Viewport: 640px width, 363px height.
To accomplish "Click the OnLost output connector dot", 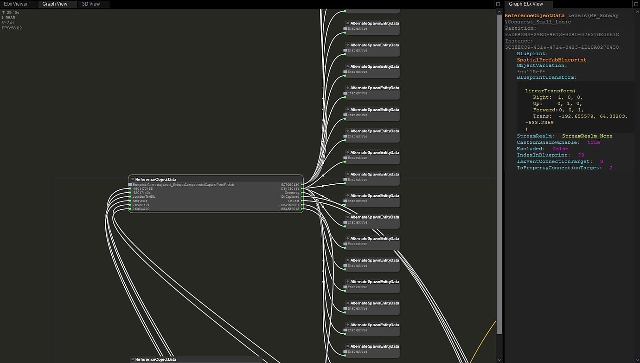I will tap(302, 201).
